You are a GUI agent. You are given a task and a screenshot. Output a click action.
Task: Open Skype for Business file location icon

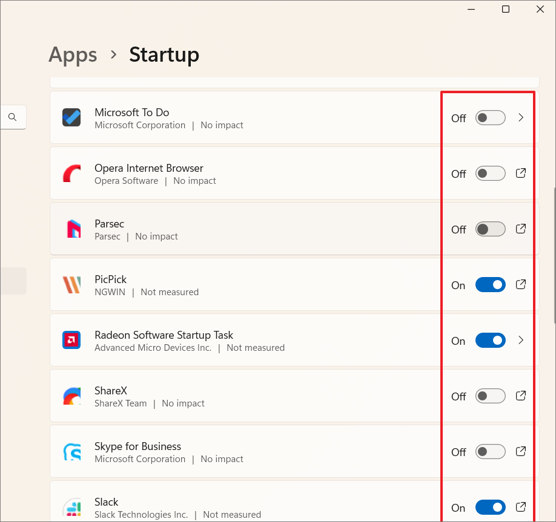click(520, 451)
